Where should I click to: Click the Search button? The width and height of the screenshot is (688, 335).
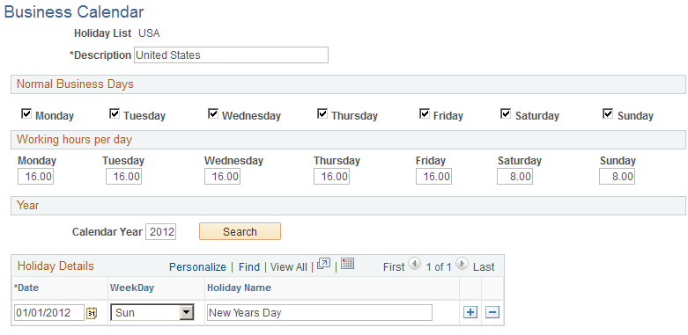[x=240, y=231]
